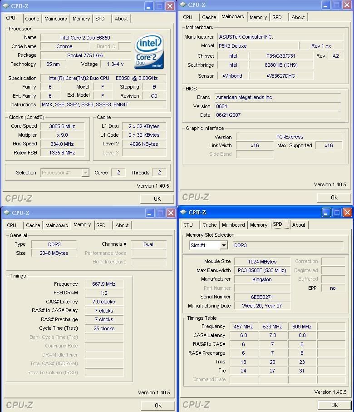Close the SPD tab window

(348, 212)
